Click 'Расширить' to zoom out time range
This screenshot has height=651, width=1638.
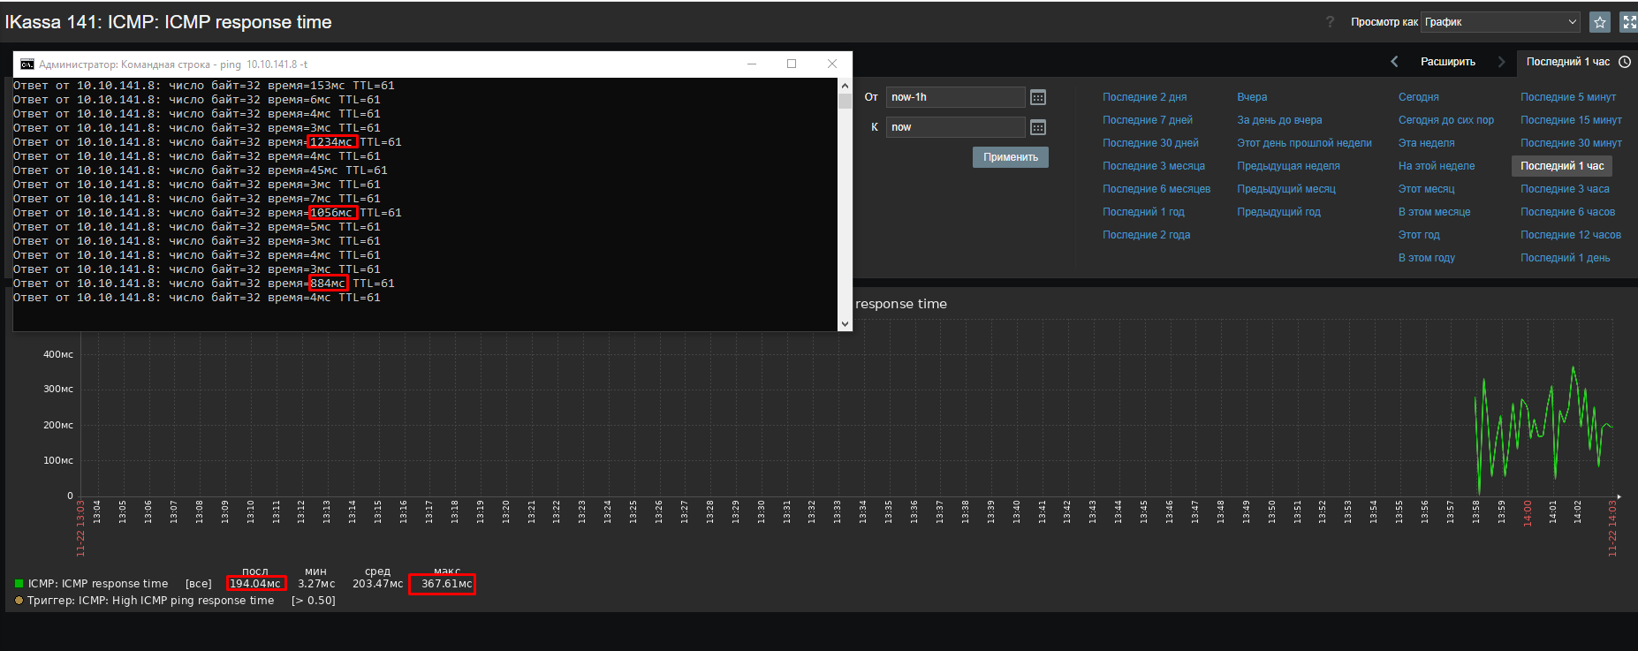tap(1447, 62)
